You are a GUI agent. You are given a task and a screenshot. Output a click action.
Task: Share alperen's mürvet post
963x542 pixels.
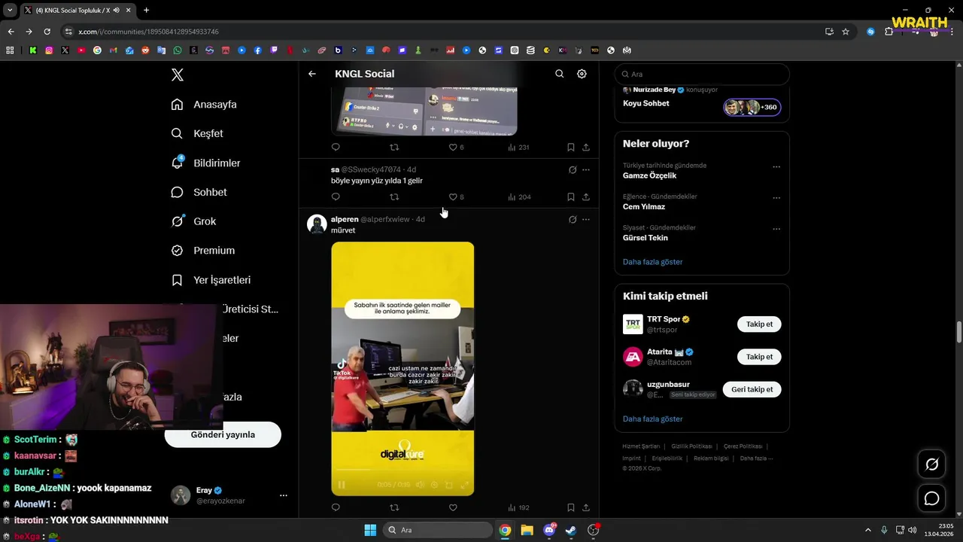pyautogui.click(x=586, y=508)
